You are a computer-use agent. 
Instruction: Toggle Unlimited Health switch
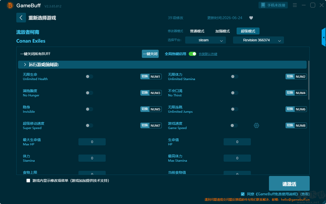coord(89,76)
